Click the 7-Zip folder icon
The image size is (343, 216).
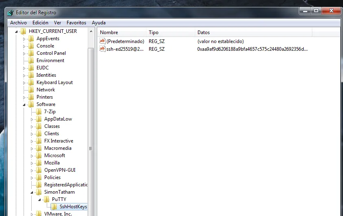tap(39, 112)
